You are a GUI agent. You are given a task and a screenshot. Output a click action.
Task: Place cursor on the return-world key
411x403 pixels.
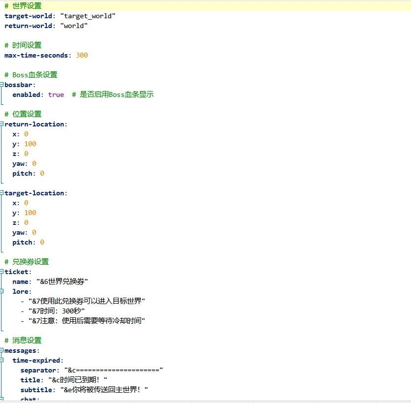[29, 26]
